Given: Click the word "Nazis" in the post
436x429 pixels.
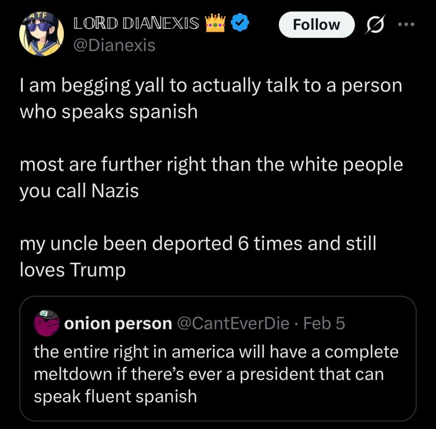Looking at the screenshot, I should click(x=115, y=191).
